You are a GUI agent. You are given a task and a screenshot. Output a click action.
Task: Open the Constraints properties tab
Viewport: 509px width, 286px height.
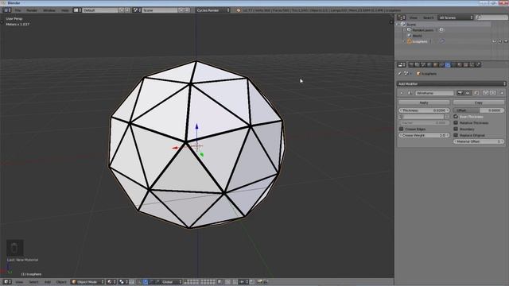click(x=441, y=64)
